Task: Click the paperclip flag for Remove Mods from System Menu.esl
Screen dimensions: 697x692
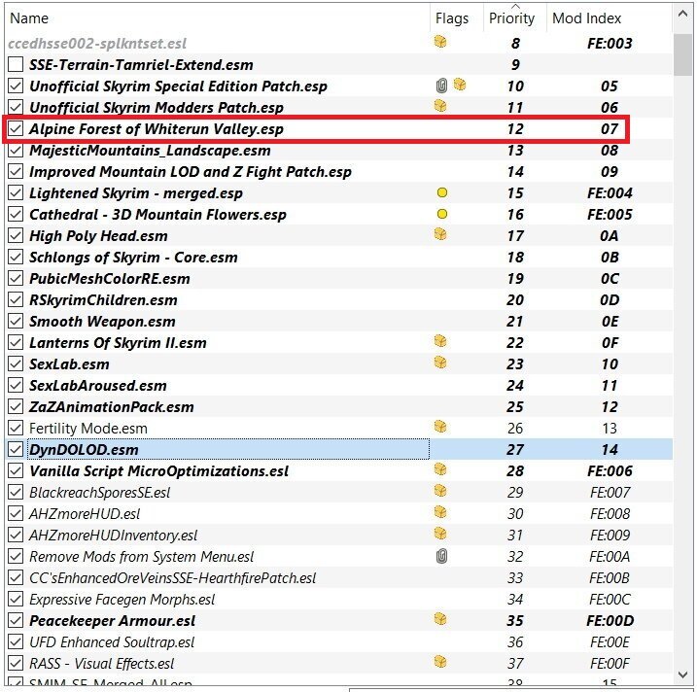Action: click(x=441, y=556)
